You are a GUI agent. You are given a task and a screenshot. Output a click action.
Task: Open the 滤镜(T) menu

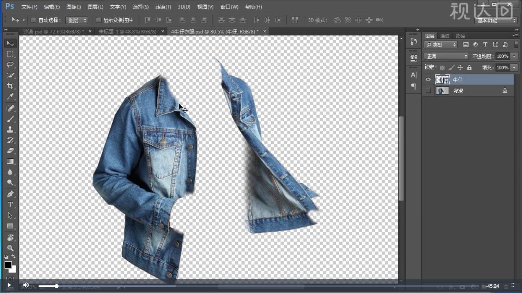163,7
